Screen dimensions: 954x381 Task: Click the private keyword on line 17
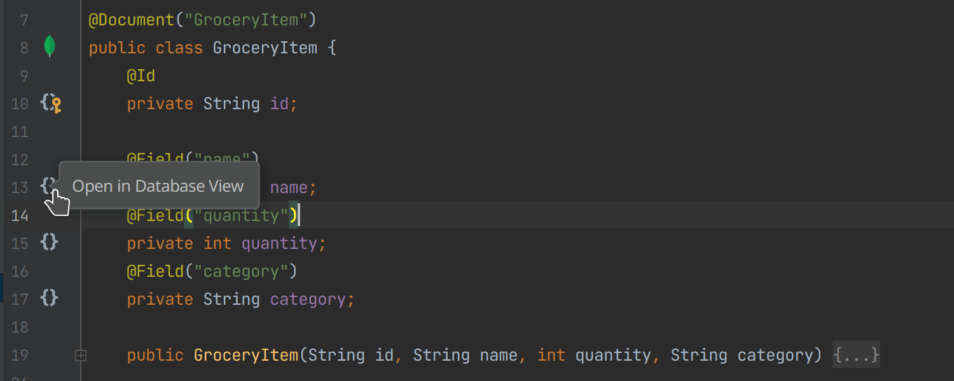click(x=160, y=299)
